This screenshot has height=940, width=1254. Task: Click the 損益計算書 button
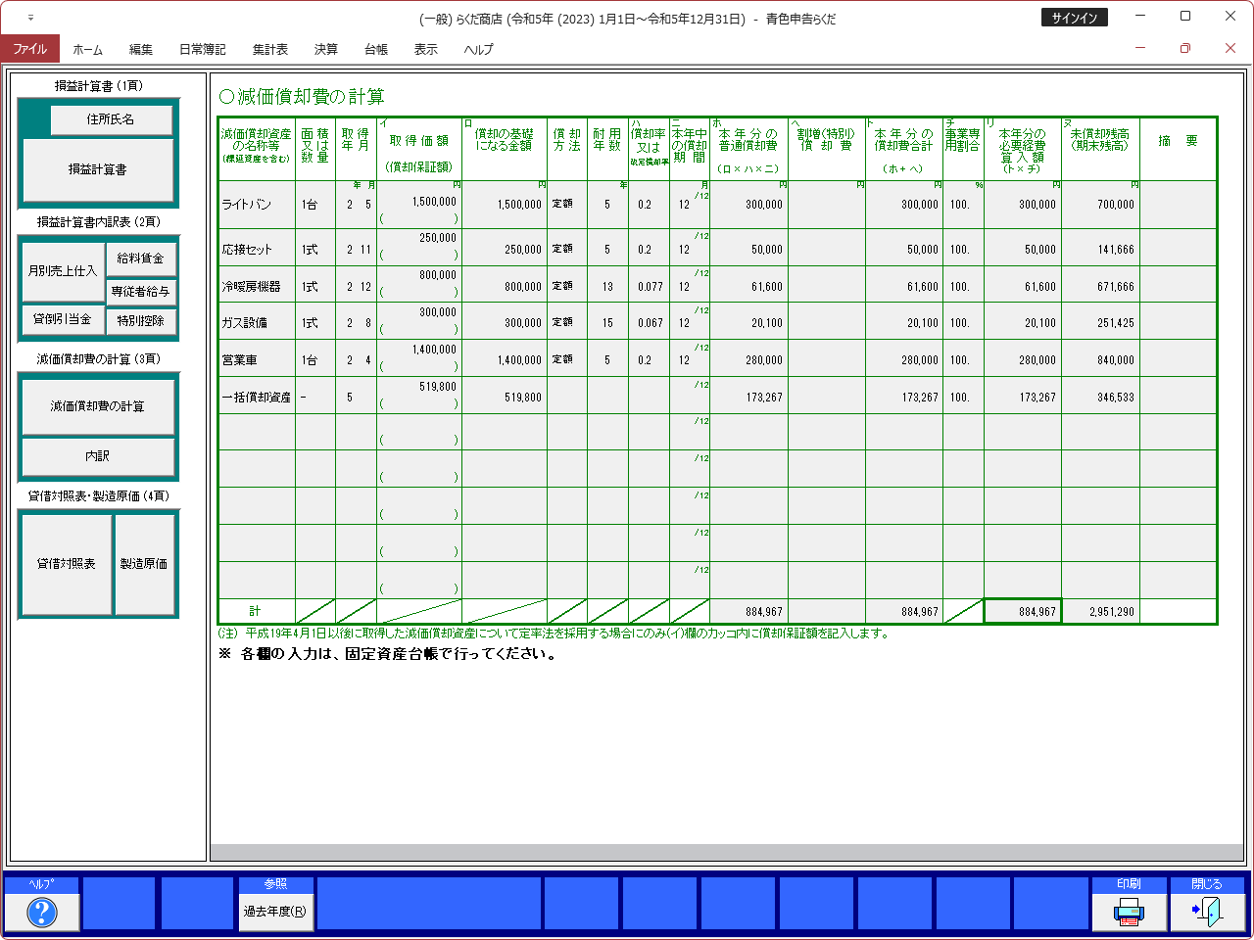98,169
